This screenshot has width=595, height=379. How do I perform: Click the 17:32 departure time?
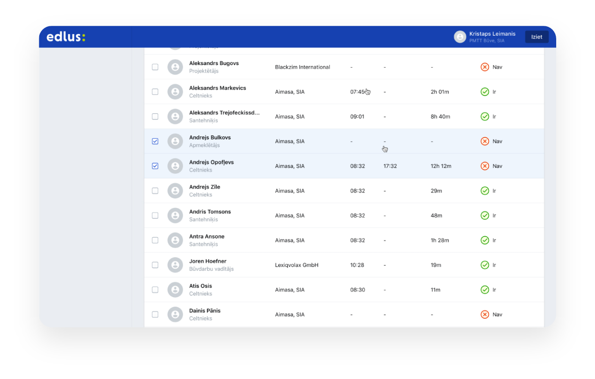click(390, 166)
